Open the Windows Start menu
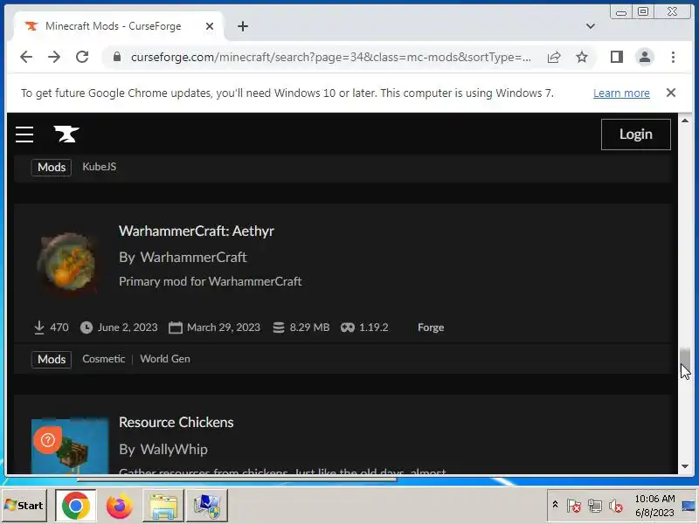The image size is (699, 524). click(24, 506)
